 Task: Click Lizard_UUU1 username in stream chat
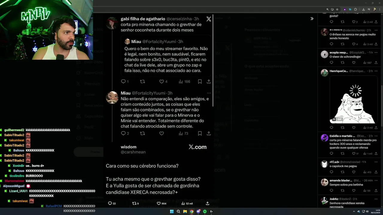click(x=19, y=191)
